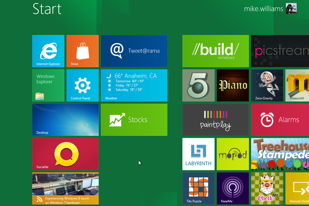The width and height of the screenshot is (309, 206).
Task: Switch to the Desktop tile
Action: pyautogui.click(x=65, y=120)
